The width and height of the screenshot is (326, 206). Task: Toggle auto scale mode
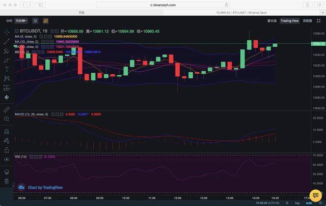[309, 203]
